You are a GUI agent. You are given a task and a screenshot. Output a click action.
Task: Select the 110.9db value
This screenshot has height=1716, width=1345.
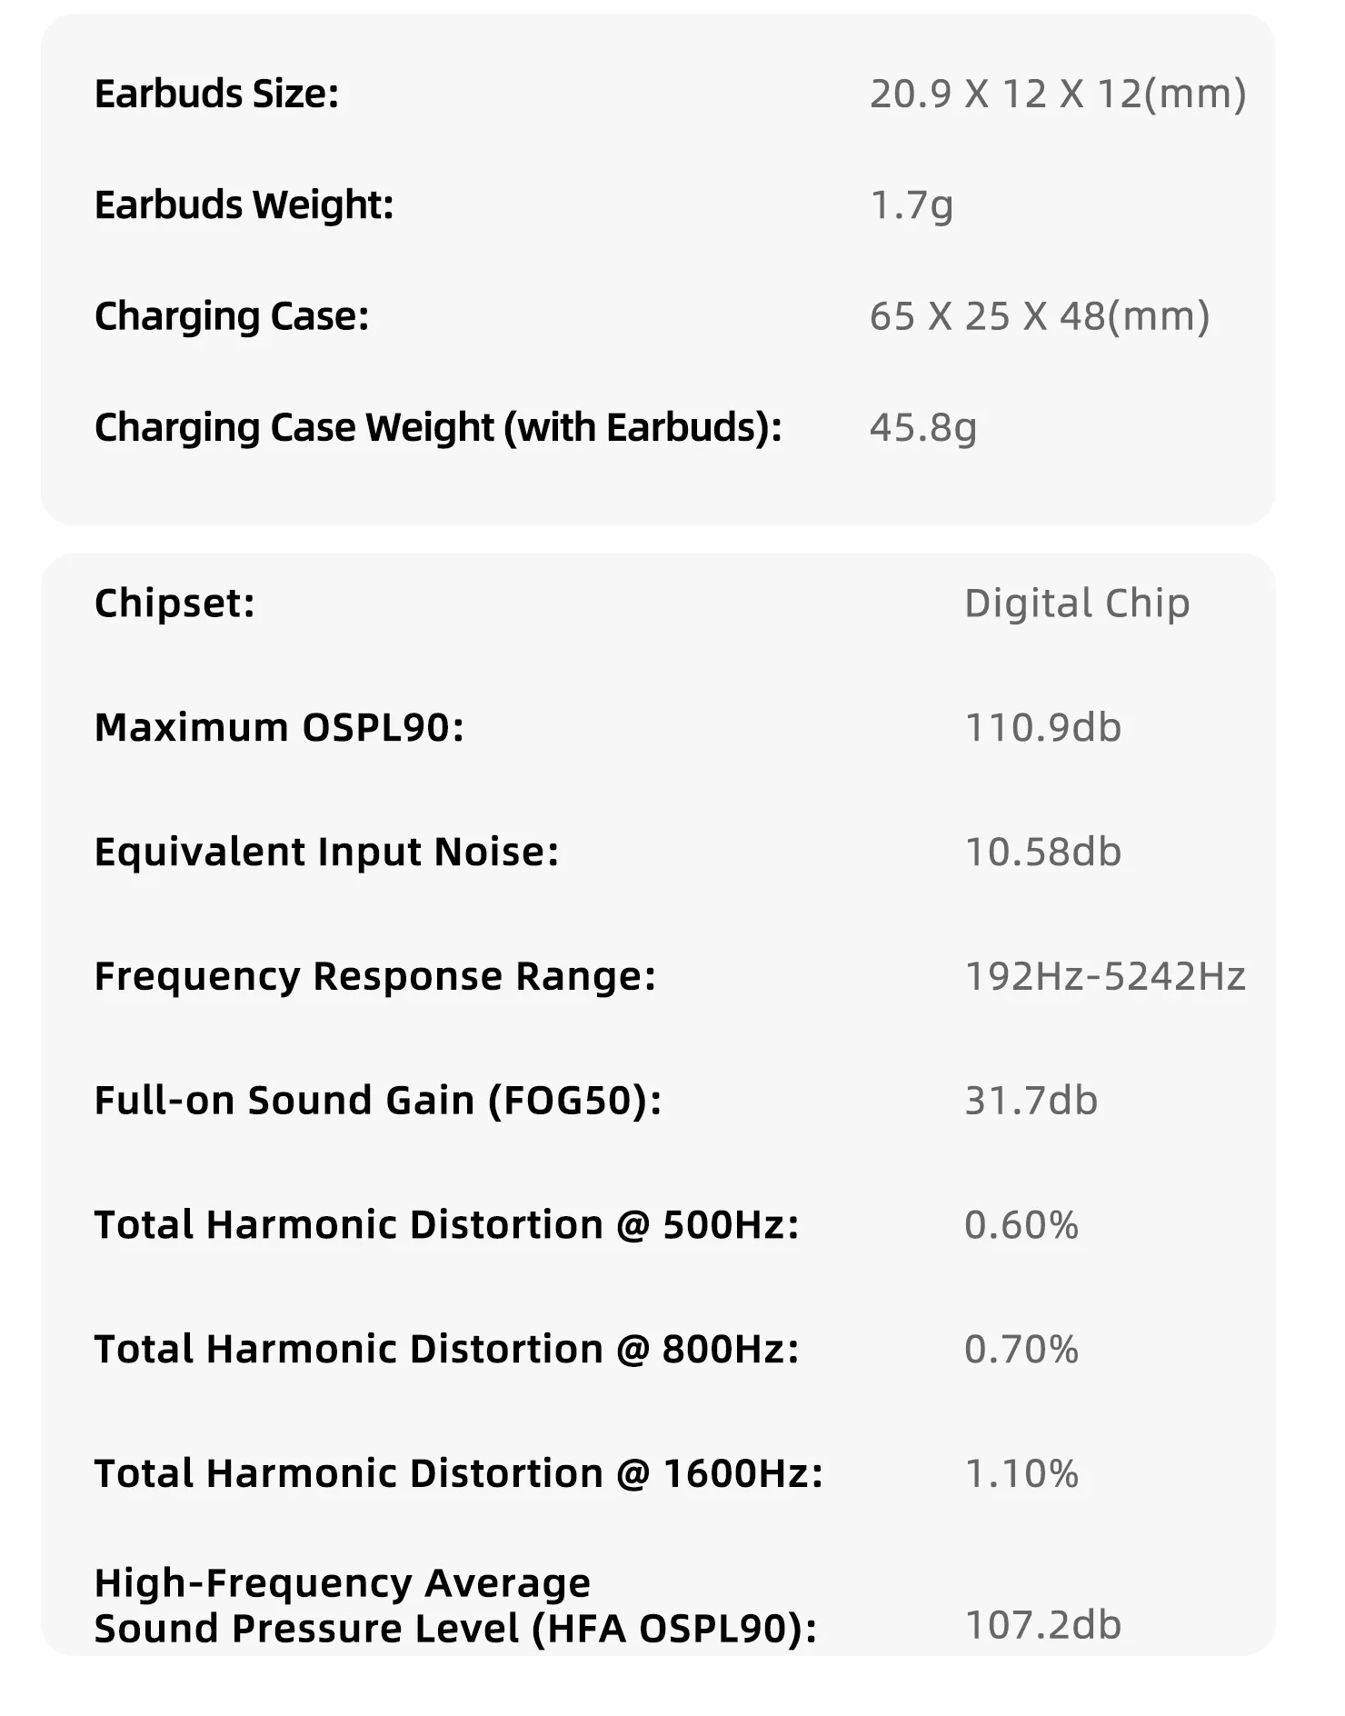click(x=1043, y=728)
